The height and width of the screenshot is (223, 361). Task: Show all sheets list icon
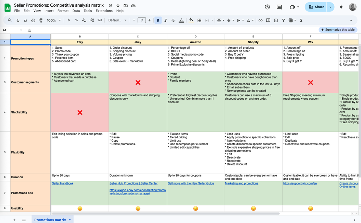click(24, 220)
